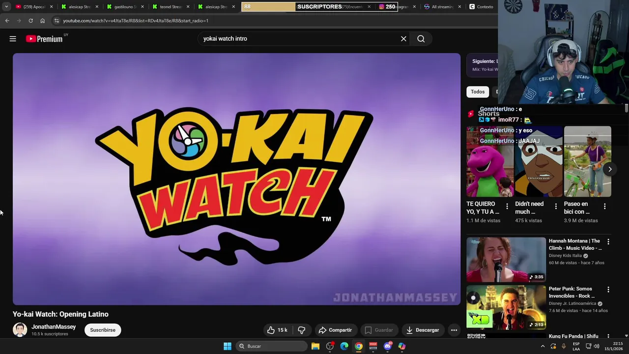
Task: Open Discord from the taskbar
Action: [x=387, y=346]
